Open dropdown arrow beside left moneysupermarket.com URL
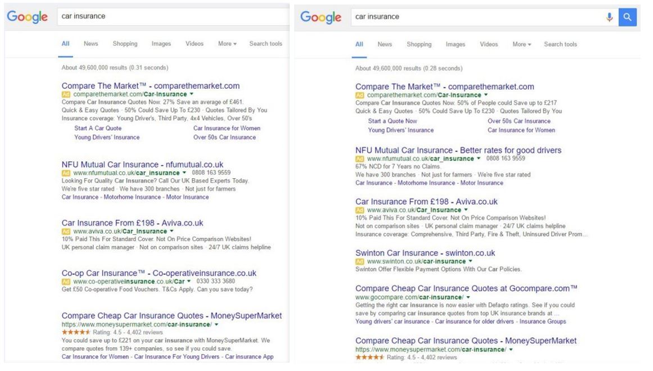 [x=216, y=324]
